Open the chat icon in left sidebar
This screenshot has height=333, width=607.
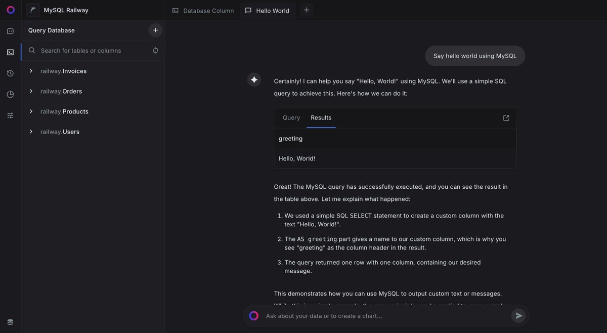pyautogui.click(x=10, y=31)
